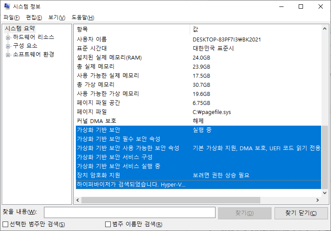Screen dimensions: 331x231
Task: Select 설치된 실제 메모리(RAM) row
Action: pyautogui.click(x=198, y=57)
